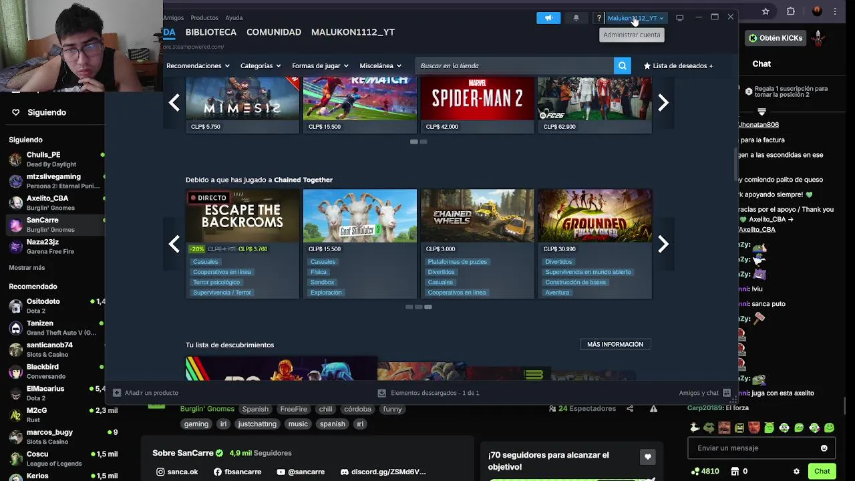Click the green Chat send button
This screenshot has height=481, width=855.
tap(822, 471)
